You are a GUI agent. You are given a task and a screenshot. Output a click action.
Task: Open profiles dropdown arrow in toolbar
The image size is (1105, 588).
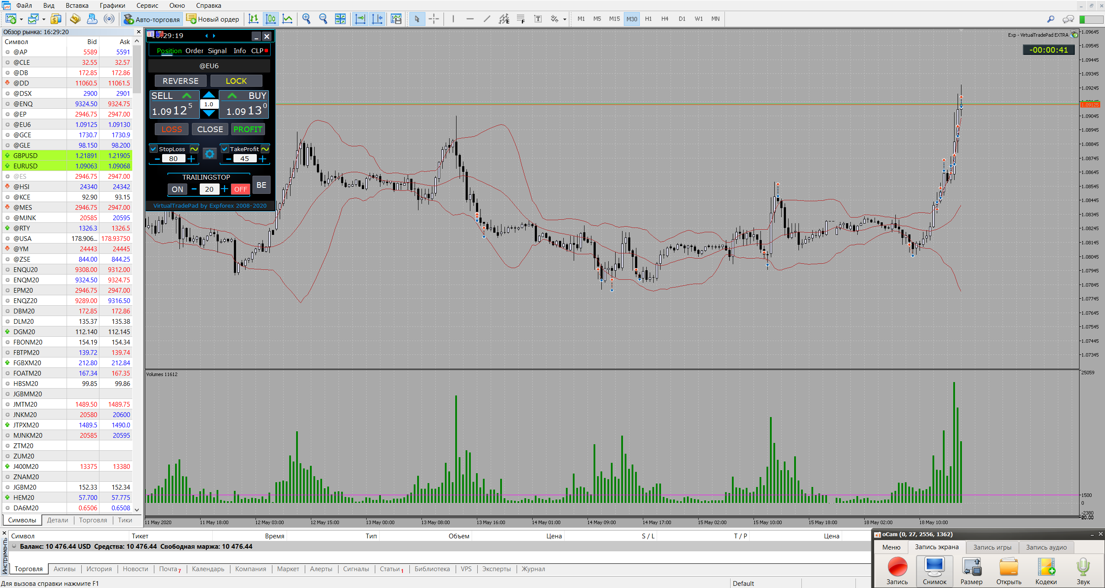[x=44, y=19]
